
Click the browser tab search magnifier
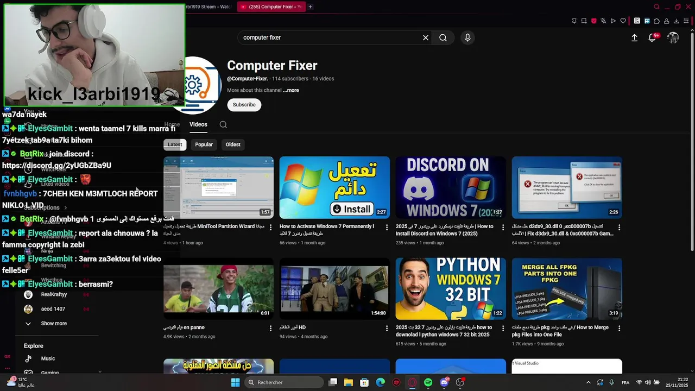click(x=656, y=7)
